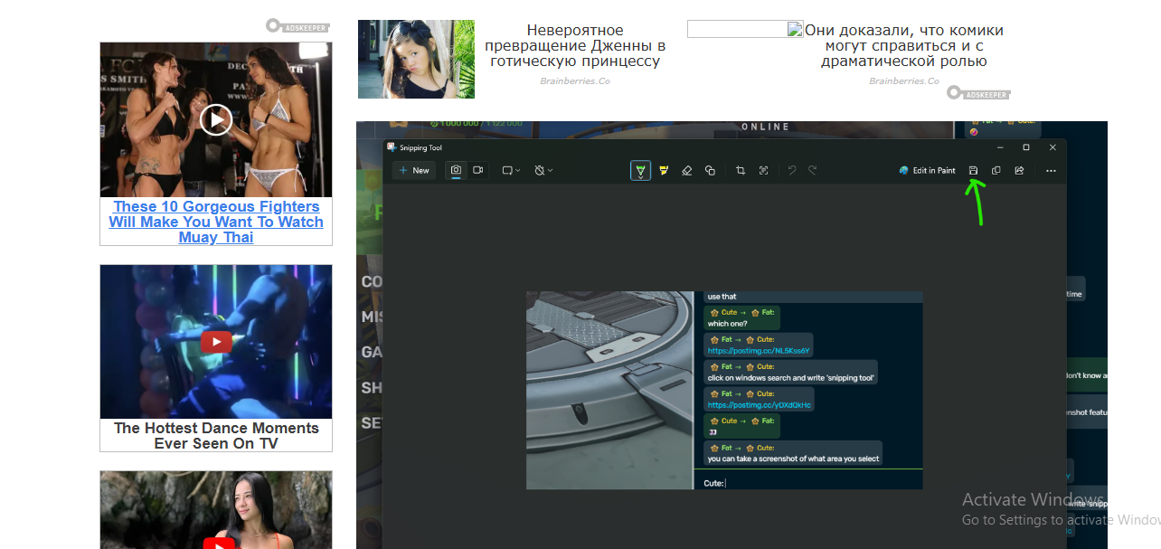Viewport: 1161px width, 549px height.
Task: Open the Shapes tool
Action: [x=710, y=170]
